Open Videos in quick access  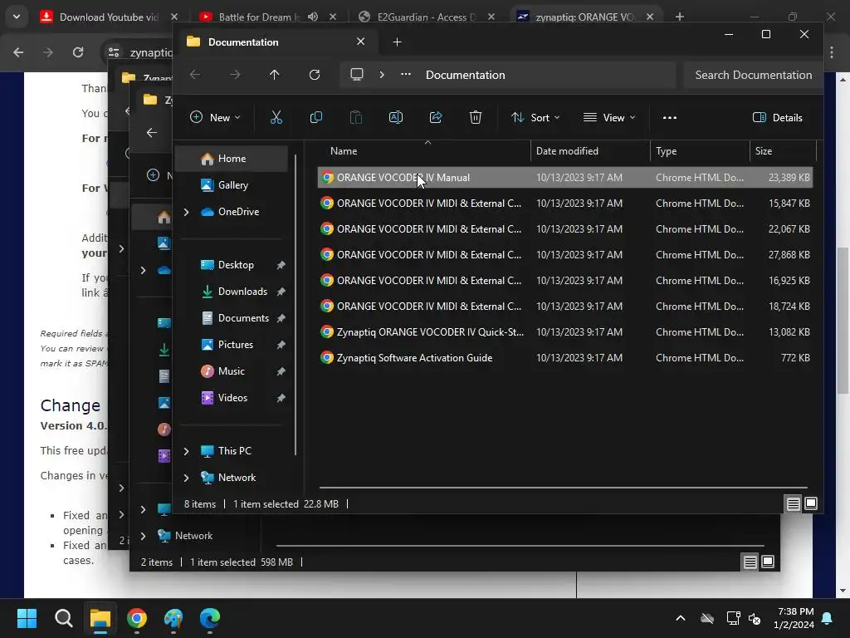[232, 398]
